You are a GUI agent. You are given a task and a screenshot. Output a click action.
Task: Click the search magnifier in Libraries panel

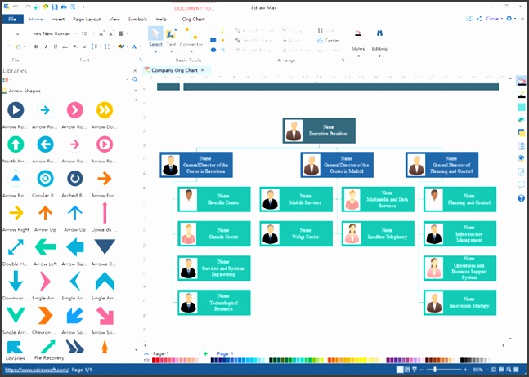[x=135, y=79]
